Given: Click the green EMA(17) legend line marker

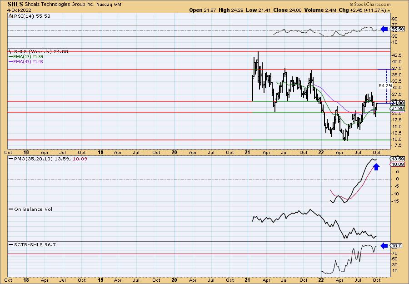Looking at the screenshot, I should (x=11, y=57).
